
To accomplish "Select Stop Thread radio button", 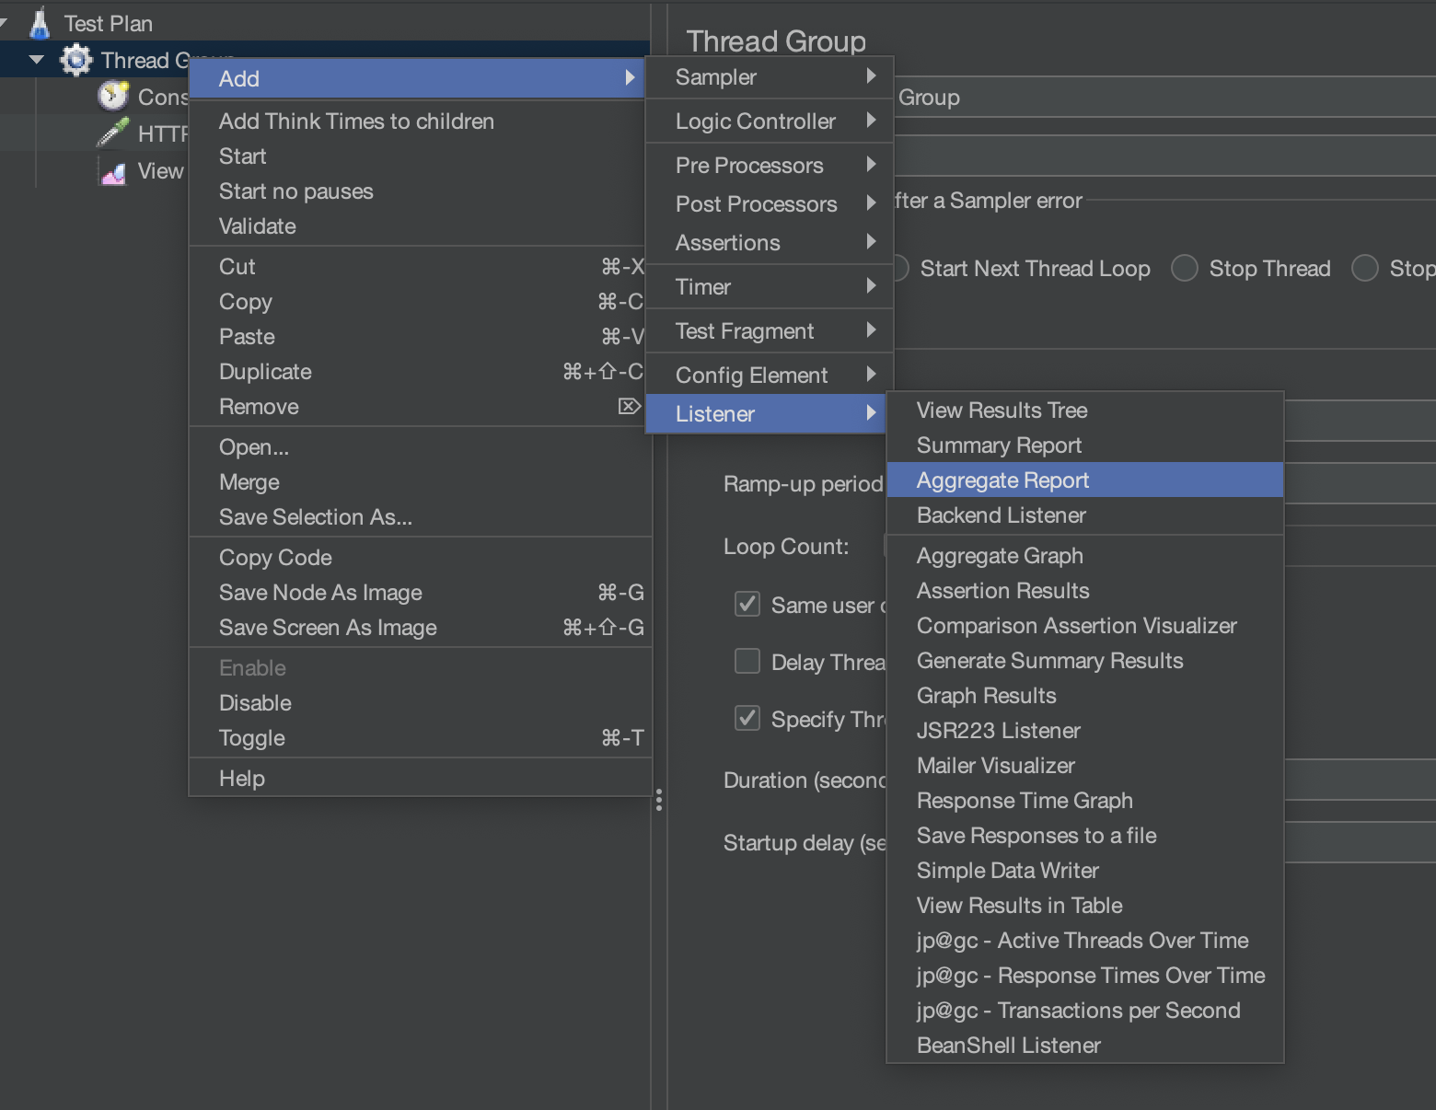I will [x=1185, y=269].
